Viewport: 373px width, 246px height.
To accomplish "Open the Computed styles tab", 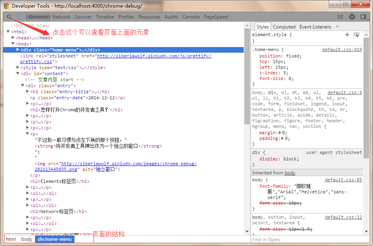I will [284, 27].
